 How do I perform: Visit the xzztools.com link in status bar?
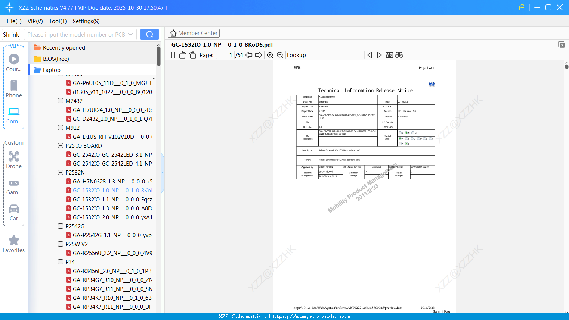coord(309,316)
